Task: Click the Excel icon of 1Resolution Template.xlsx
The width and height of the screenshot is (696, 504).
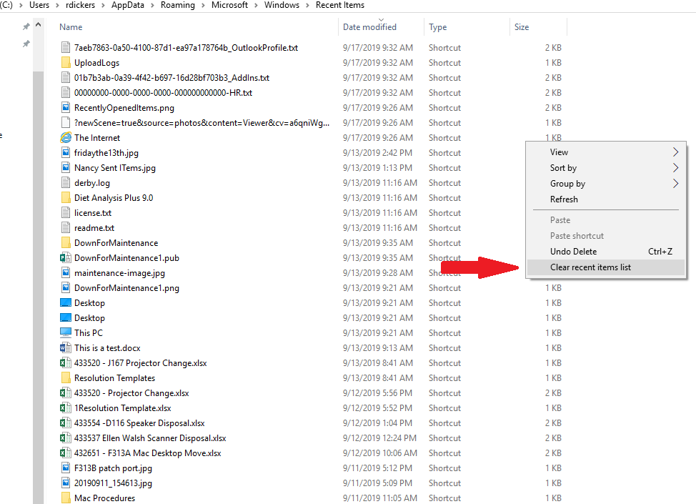Action: pos(66,407)
